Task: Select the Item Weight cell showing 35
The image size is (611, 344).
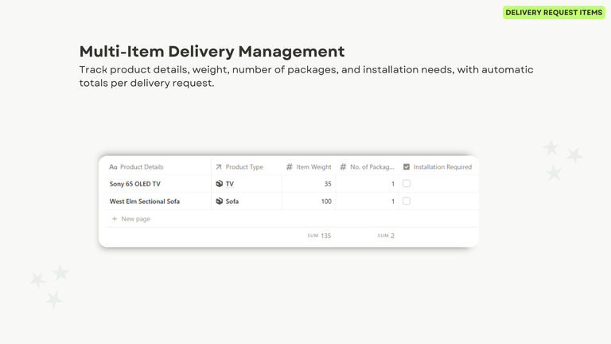Action: [x=309, y=184]
